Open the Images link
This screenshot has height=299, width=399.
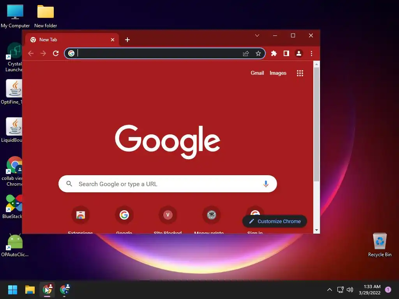pos(278,73)
